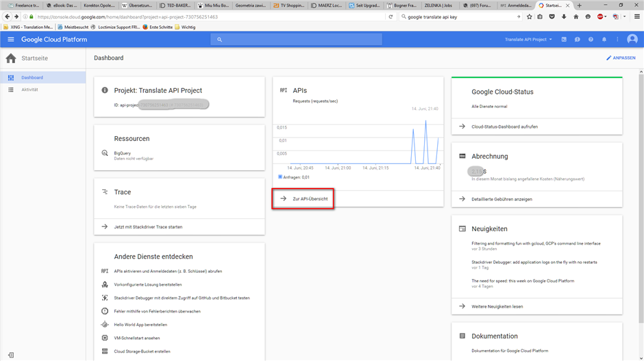Click the collapse sidebar icon at bottom left
This screenshot has height=361, width=644.
11,355
